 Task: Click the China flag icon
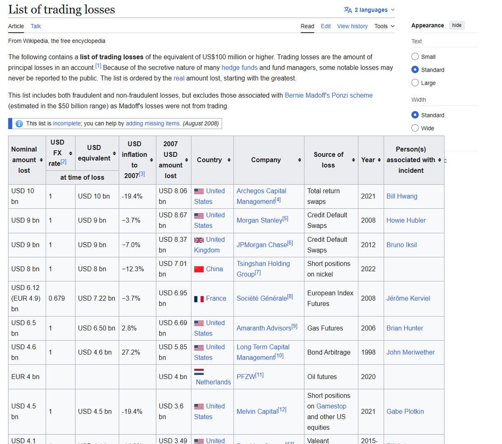(199, 269)
